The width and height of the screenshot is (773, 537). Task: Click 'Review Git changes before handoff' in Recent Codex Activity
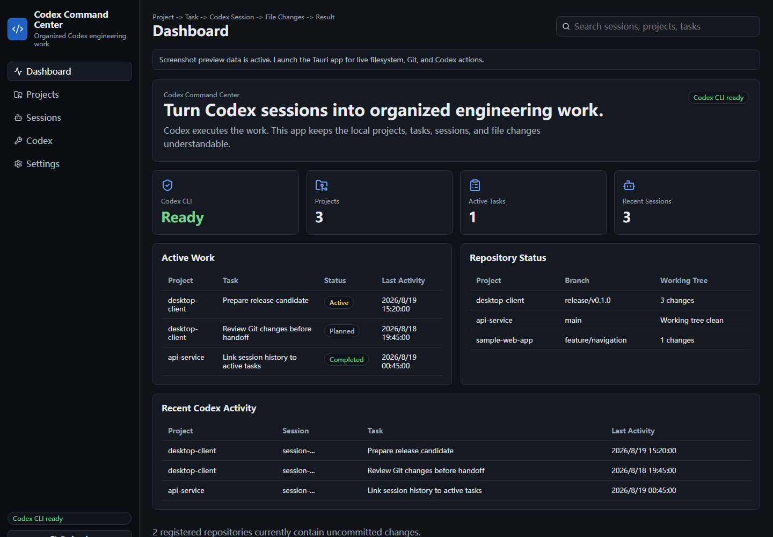coord(426,470)
